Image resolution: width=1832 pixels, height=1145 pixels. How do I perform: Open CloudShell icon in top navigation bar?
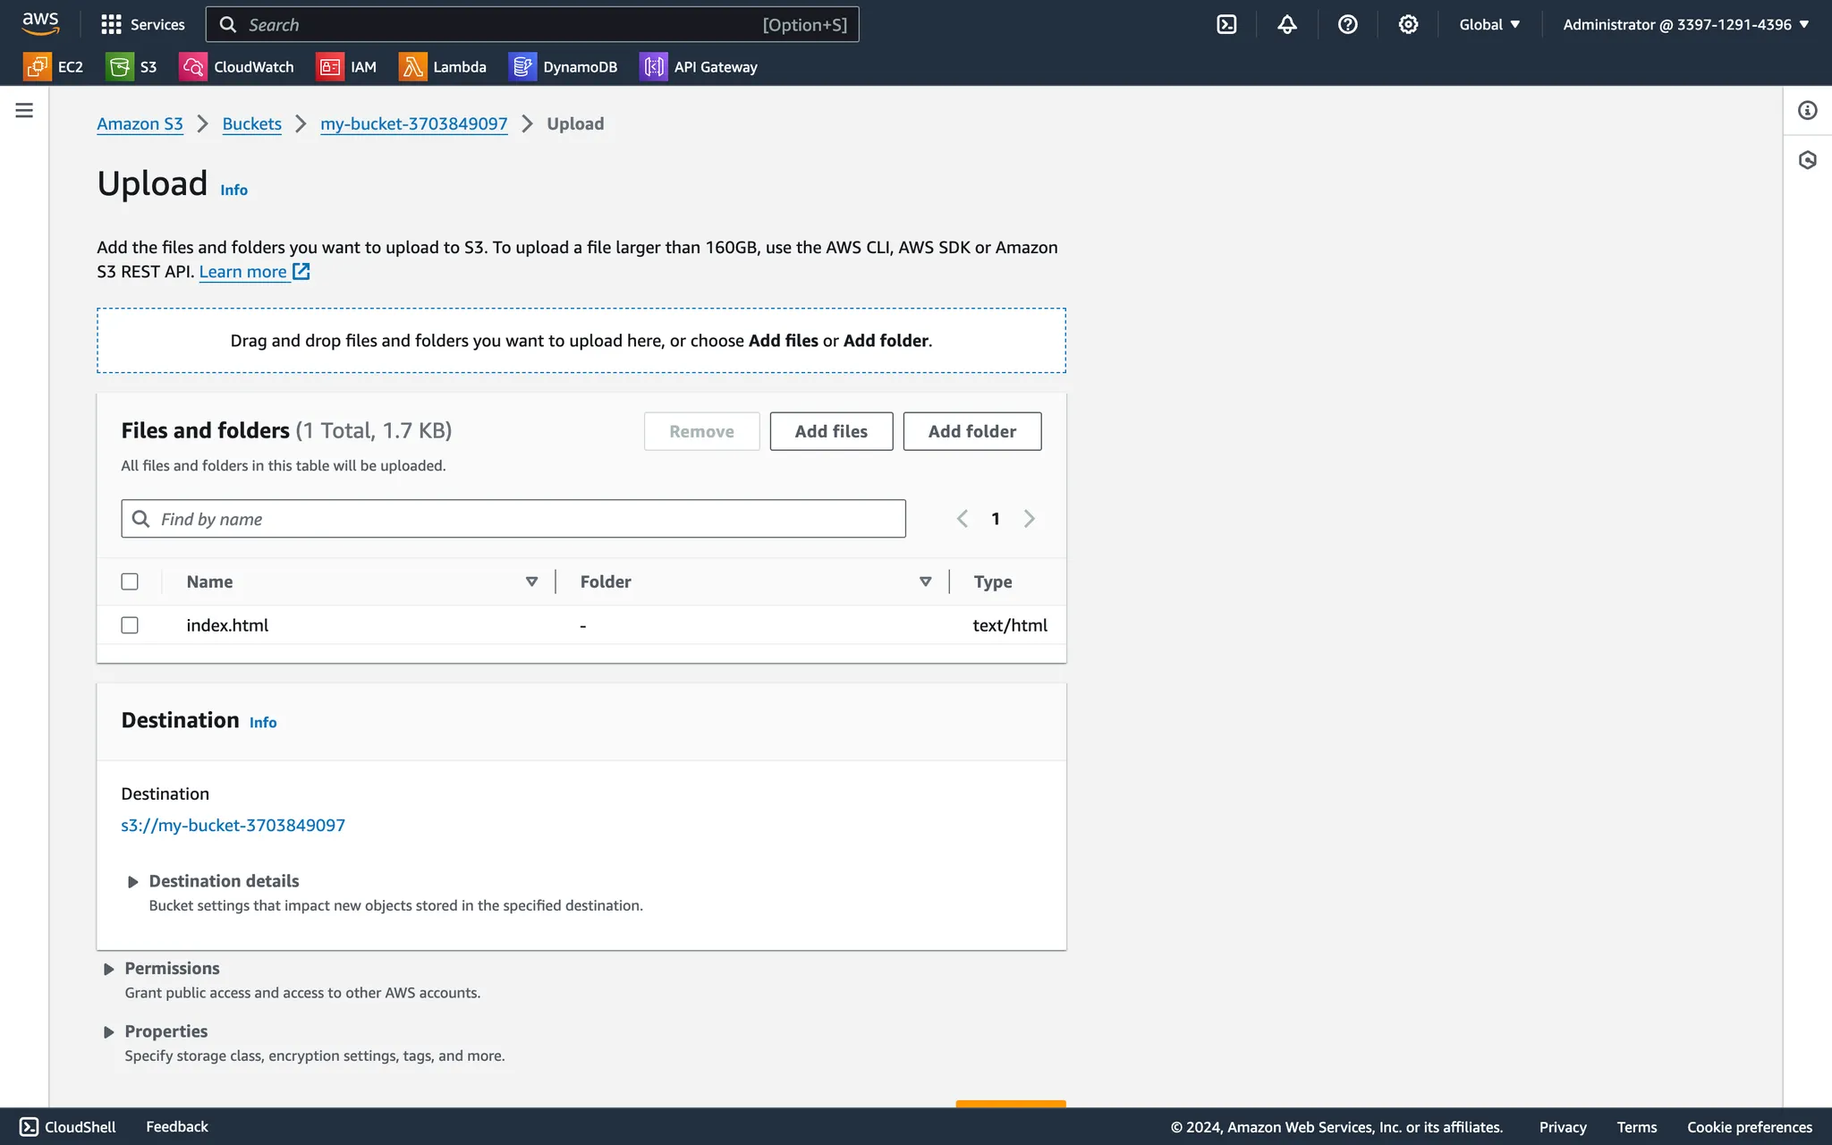tap(1226, 25)
